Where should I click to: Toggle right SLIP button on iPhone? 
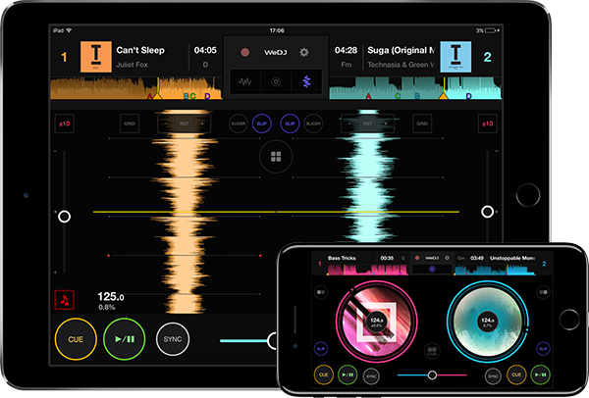click(x=543, y=349)
